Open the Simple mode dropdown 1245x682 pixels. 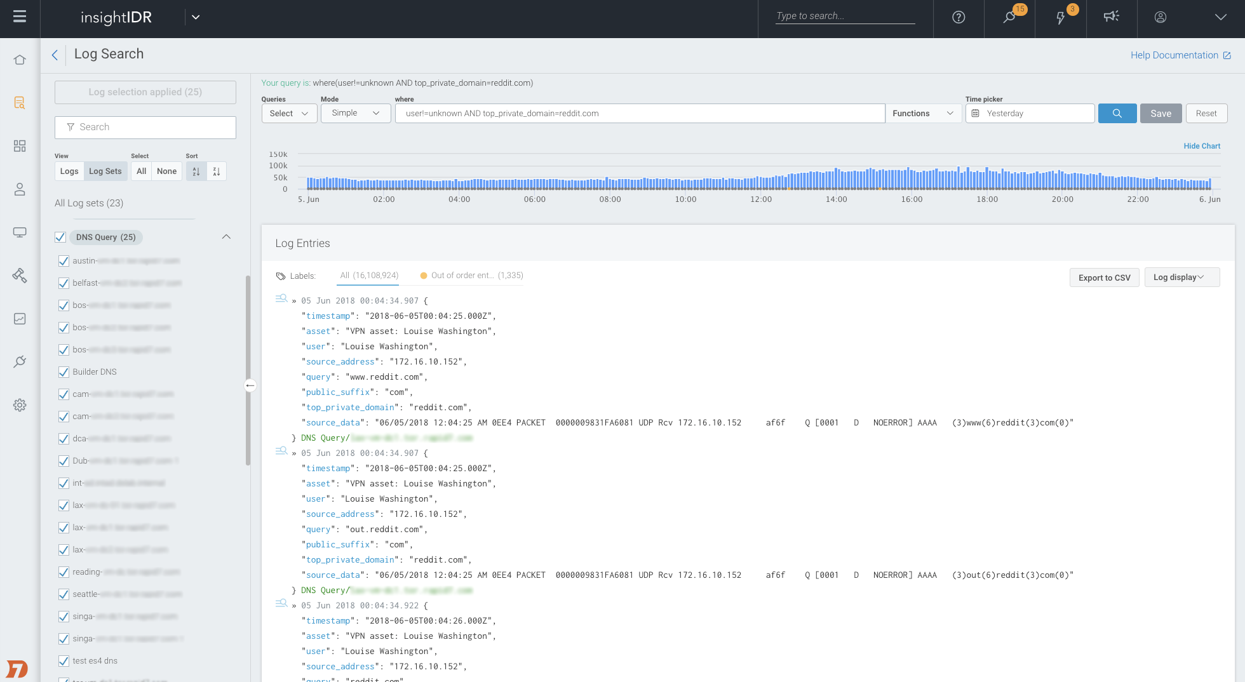pos(355,113)
